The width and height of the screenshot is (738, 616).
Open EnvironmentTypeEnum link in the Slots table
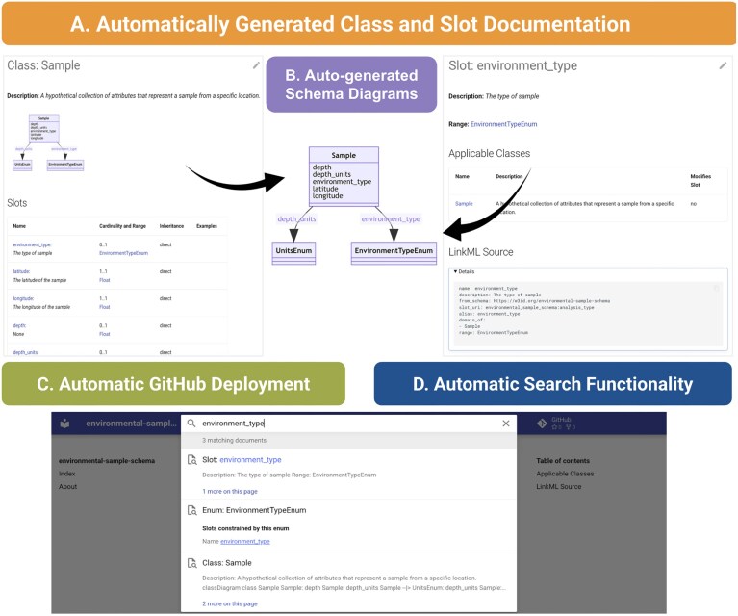[123, 253]
